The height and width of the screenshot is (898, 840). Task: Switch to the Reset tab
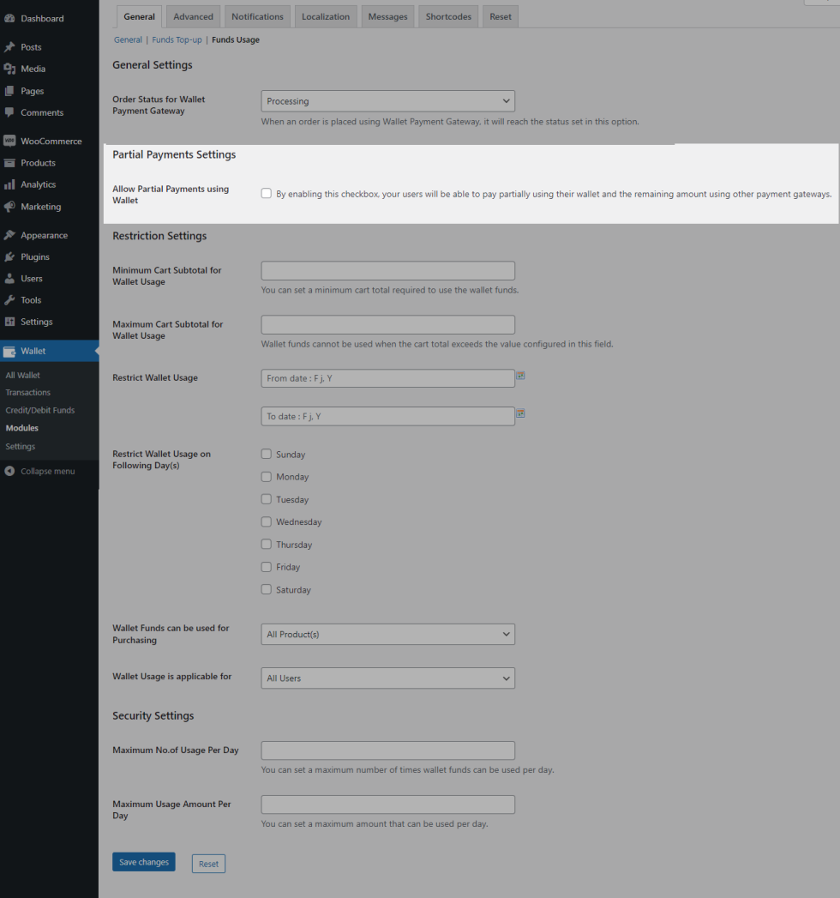(501, 16)
